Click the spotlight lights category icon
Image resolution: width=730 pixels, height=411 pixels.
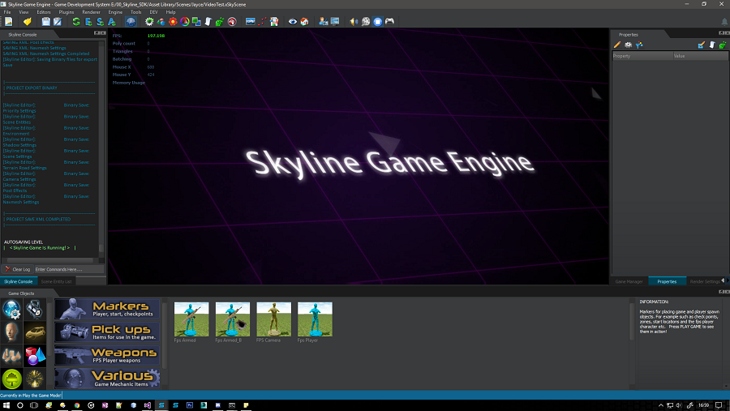pyautogui.click(x=35, y=309)
